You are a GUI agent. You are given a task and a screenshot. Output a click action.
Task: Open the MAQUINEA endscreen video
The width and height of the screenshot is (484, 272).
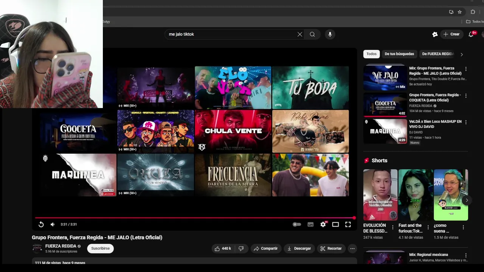pyautogui.click(x=78, y=175)
